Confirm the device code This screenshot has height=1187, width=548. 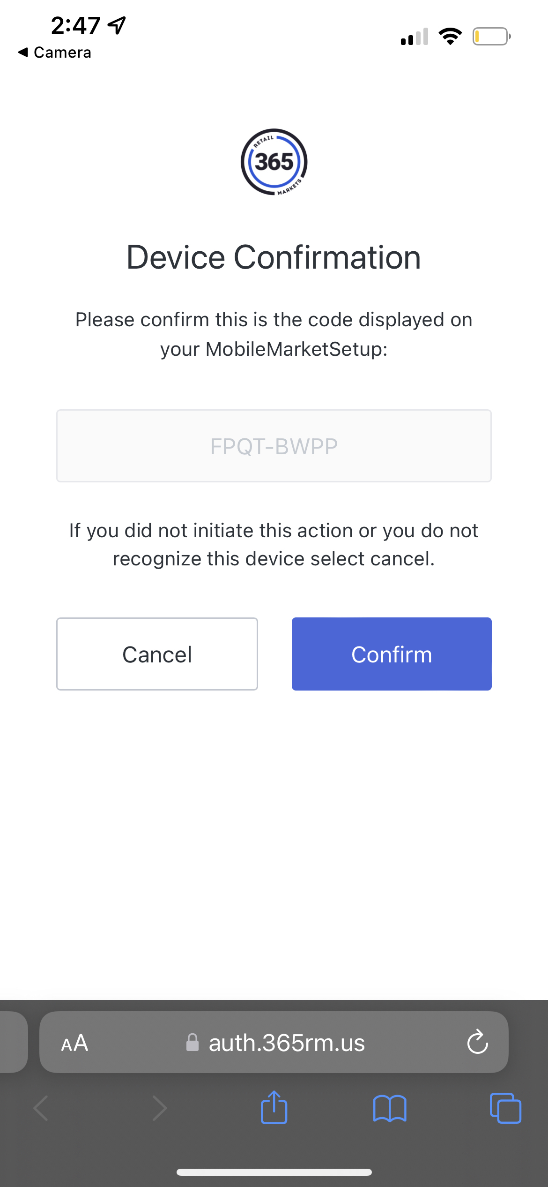[391, 654]
